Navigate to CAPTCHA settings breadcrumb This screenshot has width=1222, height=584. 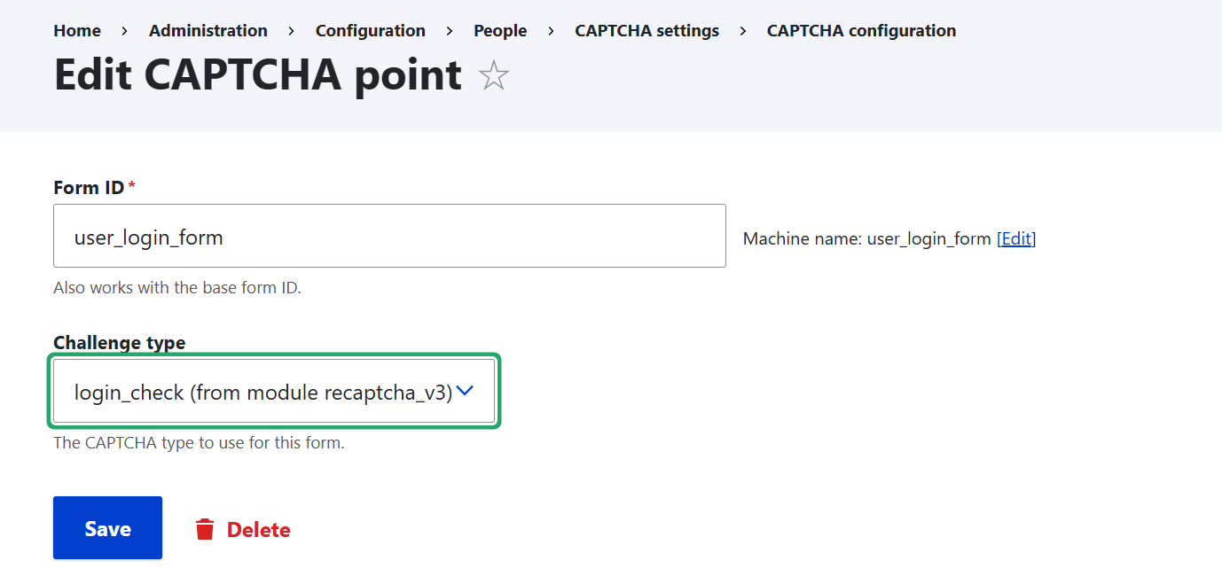pos(646,29)
